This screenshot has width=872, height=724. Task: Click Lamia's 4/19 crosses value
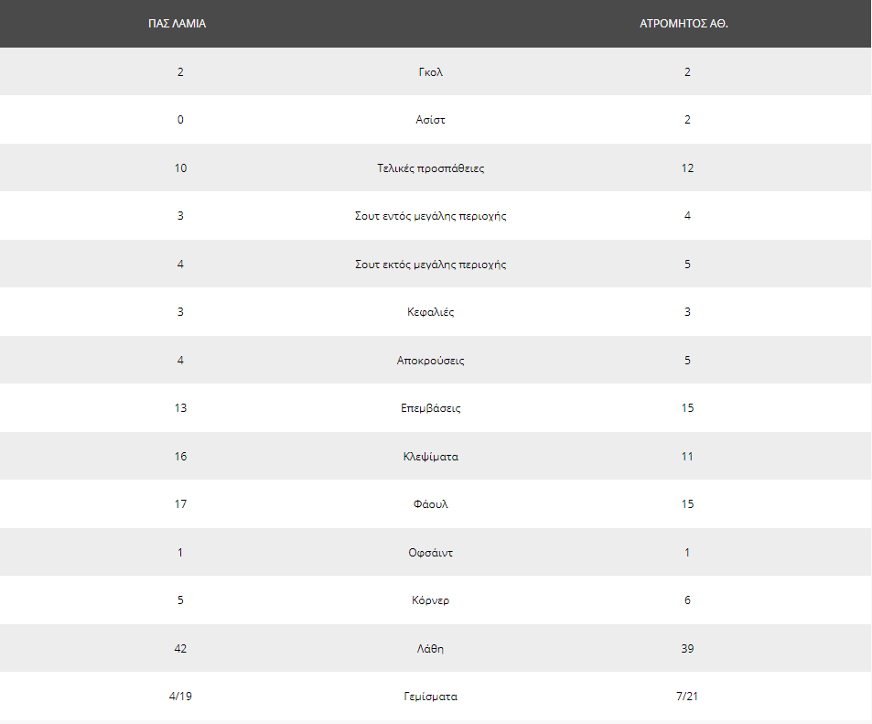[180, 697]
